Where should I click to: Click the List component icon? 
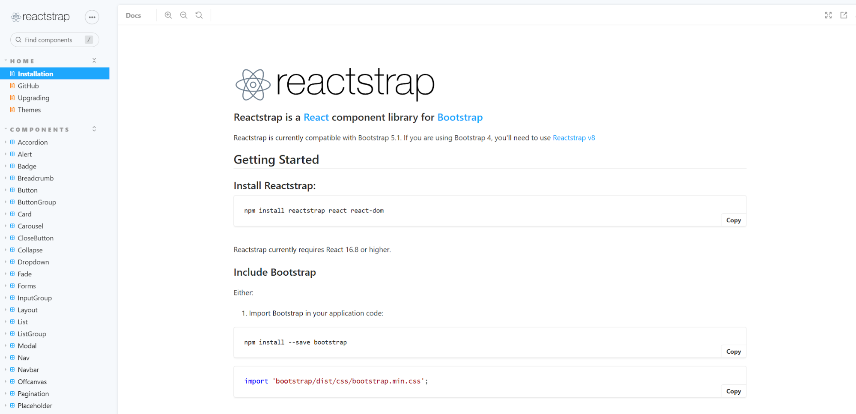click(x=12, y=322)
